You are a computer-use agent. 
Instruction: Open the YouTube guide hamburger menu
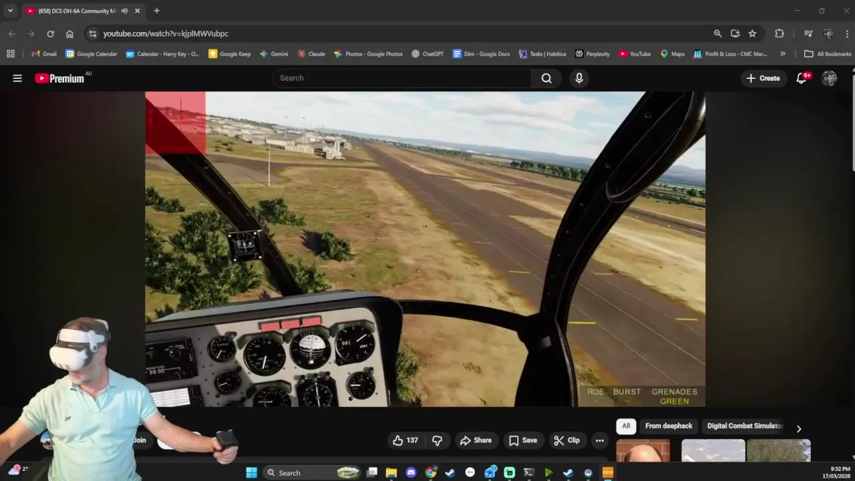(x=17, y=78)
